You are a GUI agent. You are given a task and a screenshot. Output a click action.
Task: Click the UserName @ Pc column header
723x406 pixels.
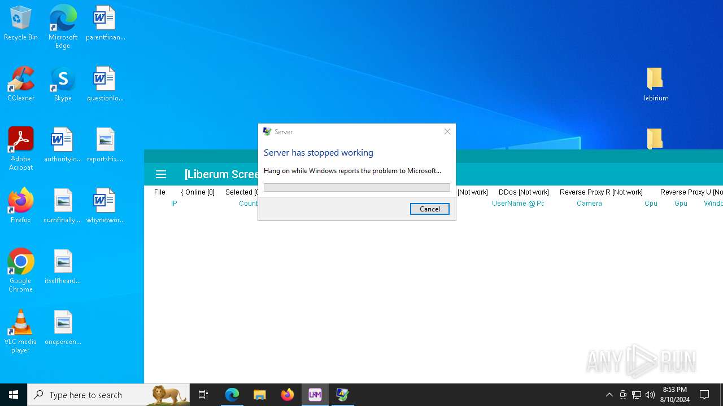click(518, 204)
